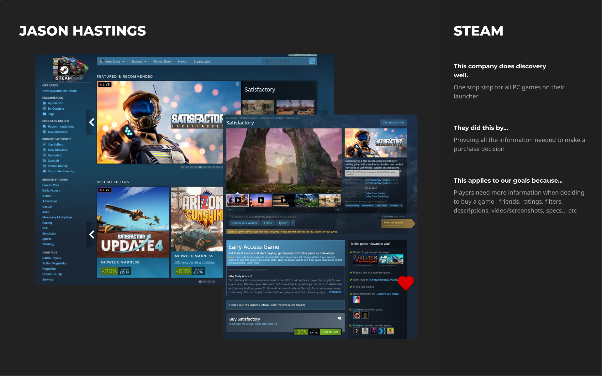
Task: Click the Strategy Games breadcrumb
Action: tap(248, 118)
